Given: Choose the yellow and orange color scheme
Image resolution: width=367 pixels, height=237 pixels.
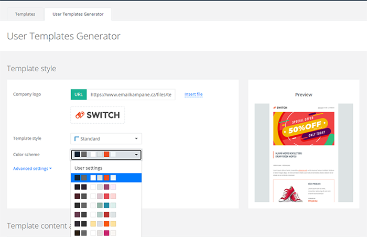Looking at the screenshot, I should [x=106, y=224].
